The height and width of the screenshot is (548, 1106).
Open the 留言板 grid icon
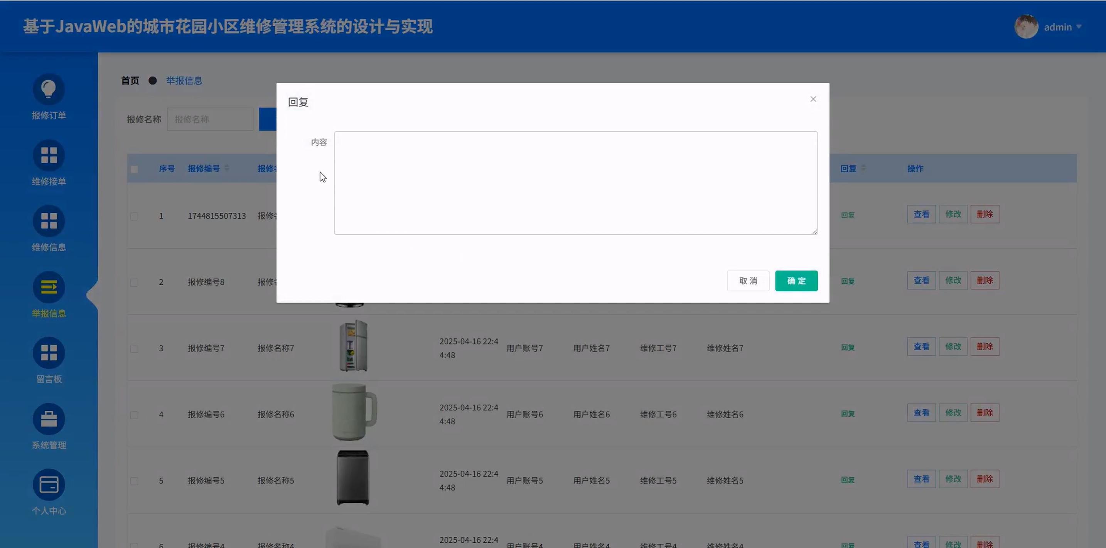coord(49,353)
